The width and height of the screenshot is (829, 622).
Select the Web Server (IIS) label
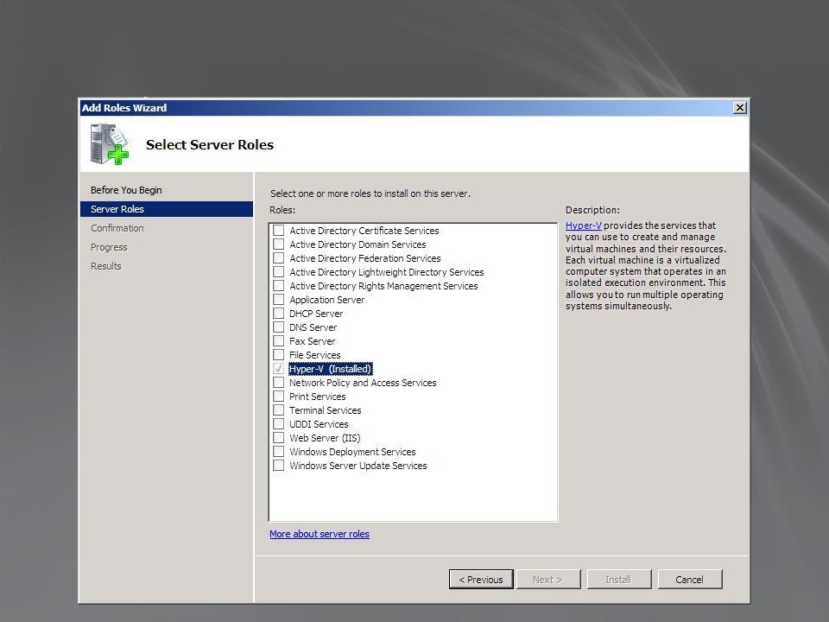click(325, 438)
